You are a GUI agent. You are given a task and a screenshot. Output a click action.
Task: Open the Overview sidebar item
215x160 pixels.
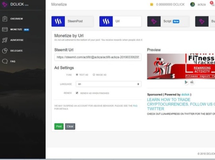pyautogui.click(x=16, y=19)
